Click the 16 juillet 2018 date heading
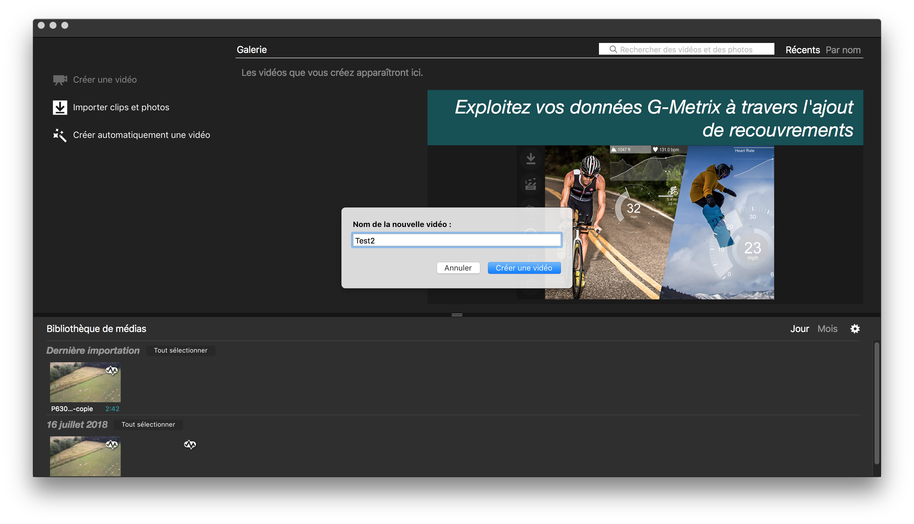This screenshot has height=524, width=914. coord(77,425)
